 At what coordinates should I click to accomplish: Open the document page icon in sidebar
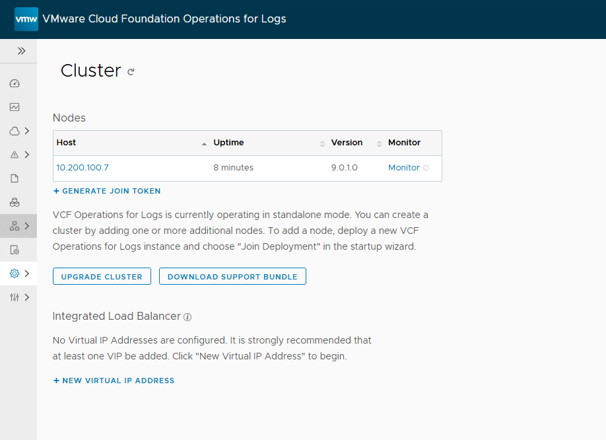(x=15, y=178)
